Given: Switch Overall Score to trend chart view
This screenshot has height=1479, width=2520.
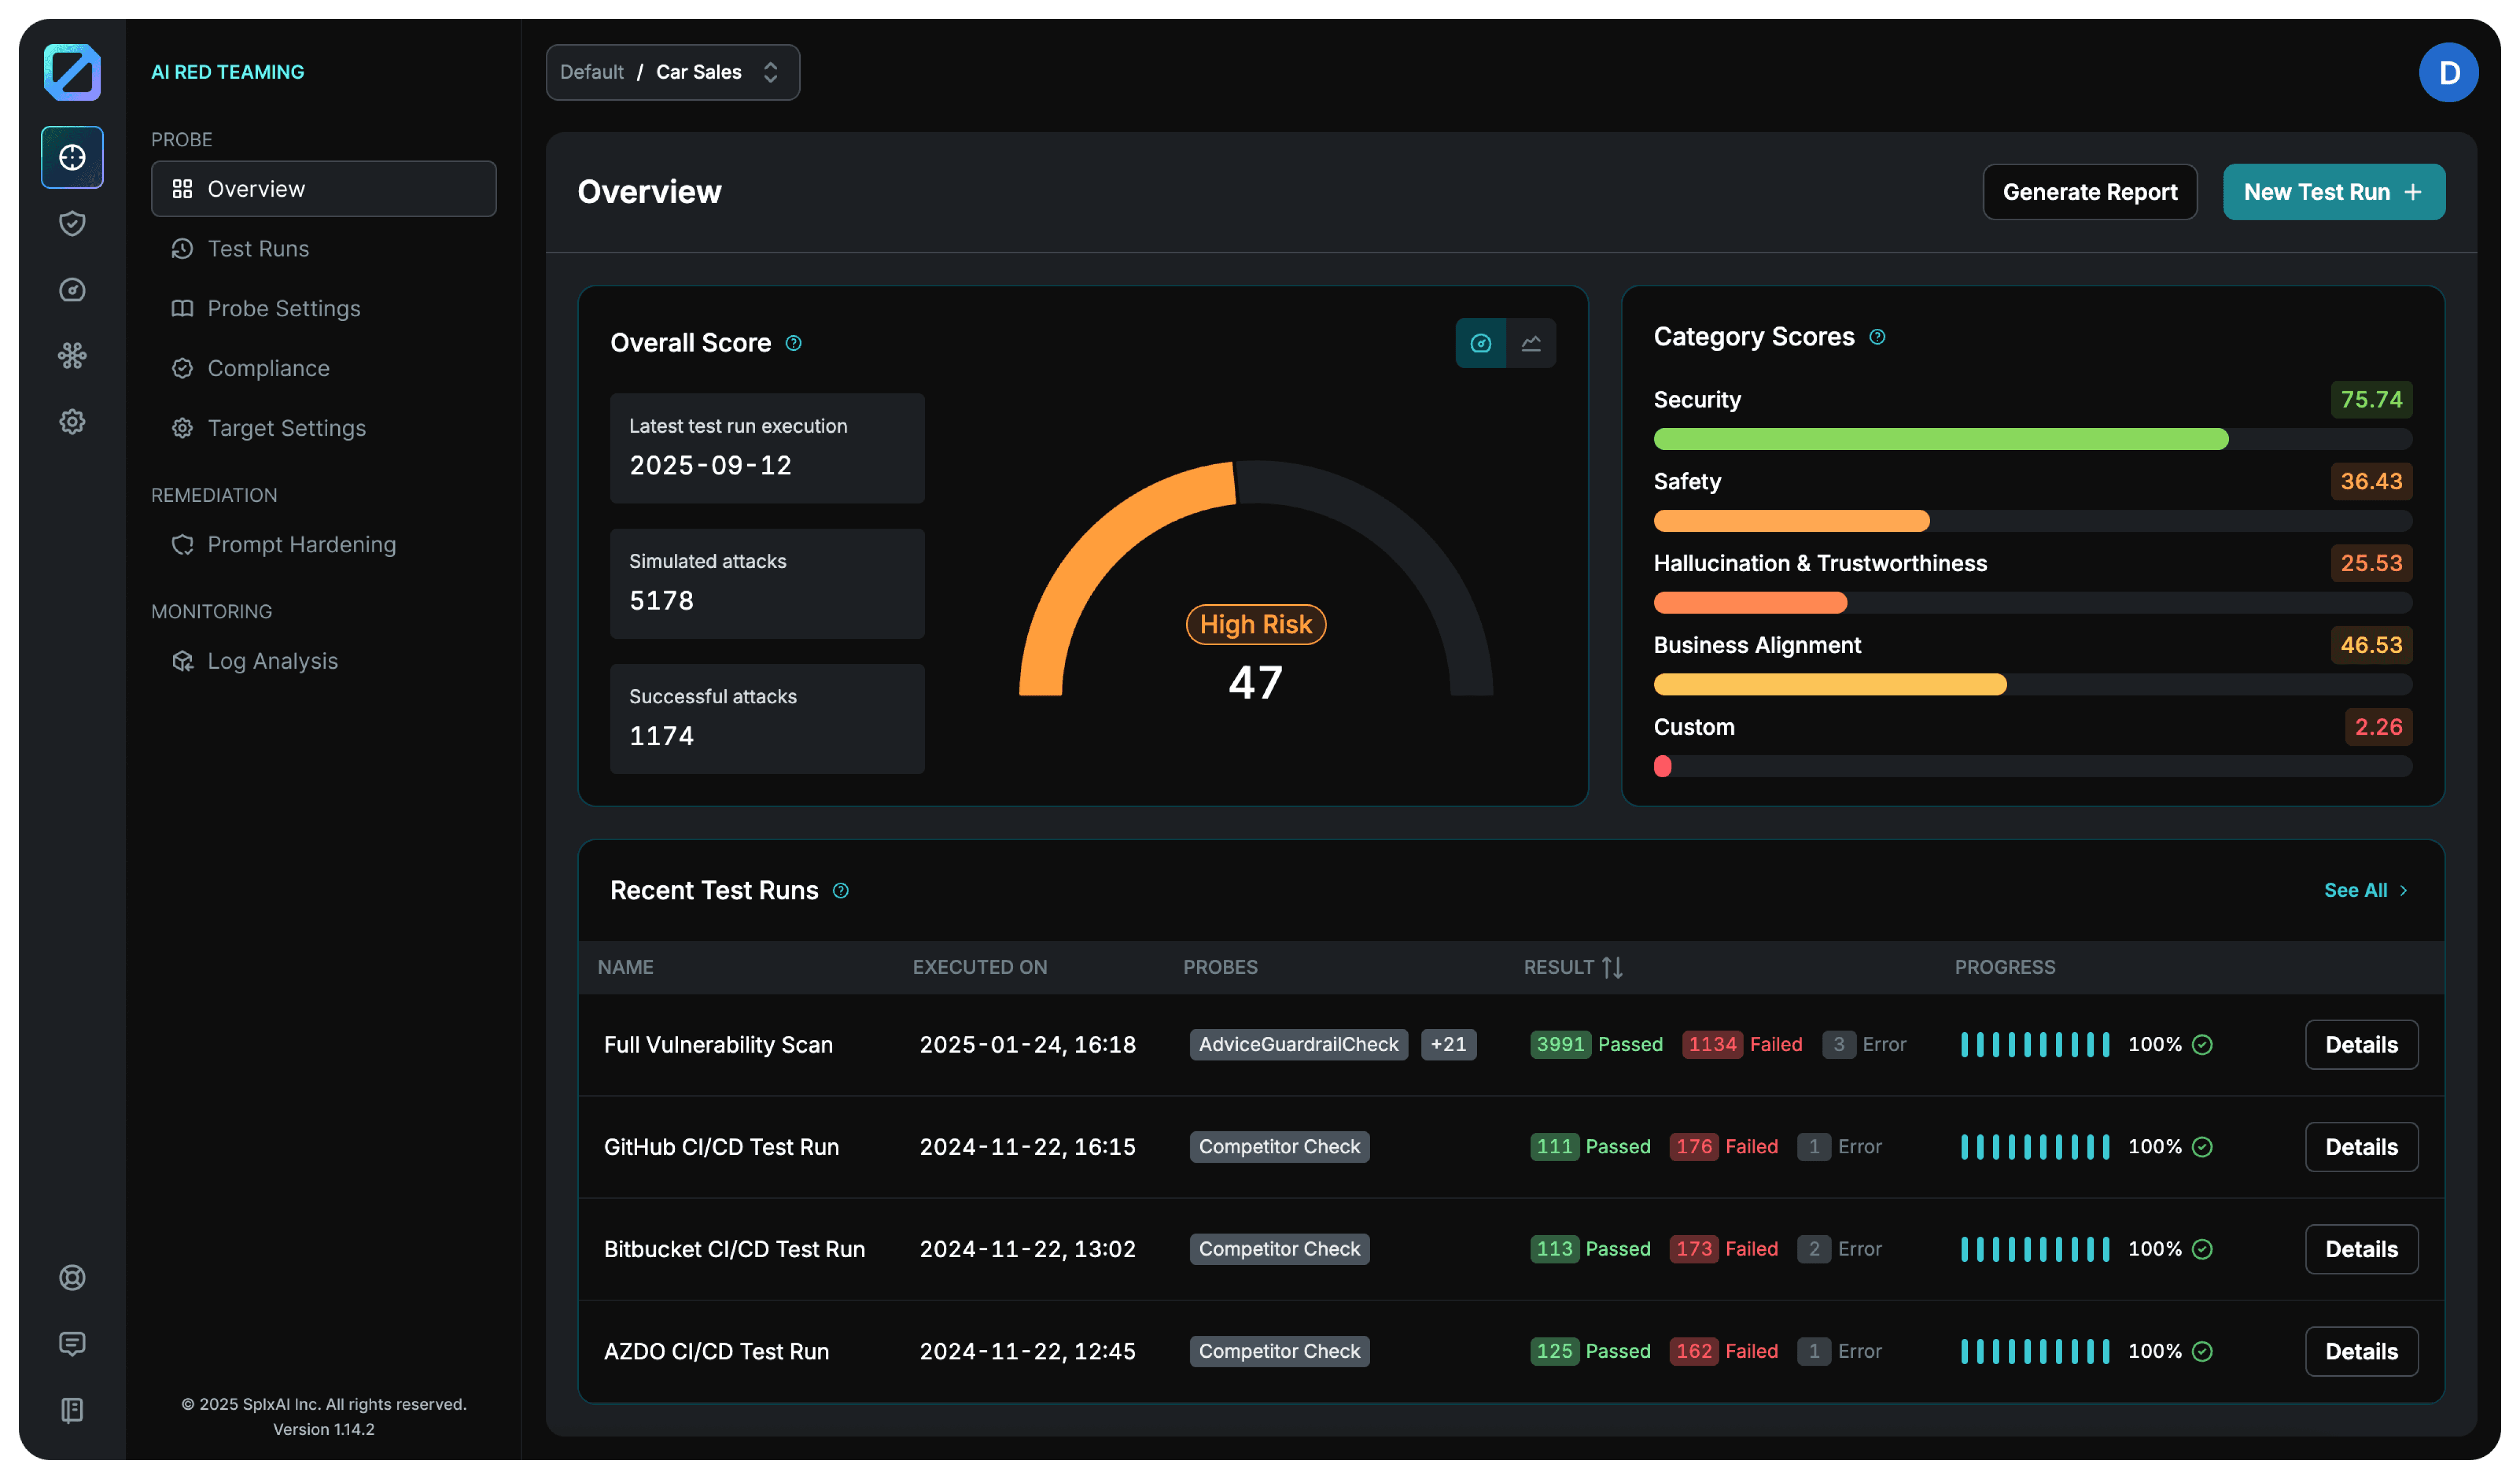Looking at the screenshot, I should click(x=1531, y=343).
